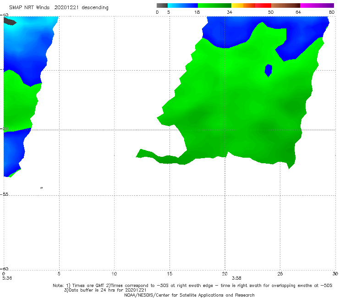This screenshot has width=339, height=298.
Task: Click the "0" label under the color bar
Action: (x=157, y=12)
